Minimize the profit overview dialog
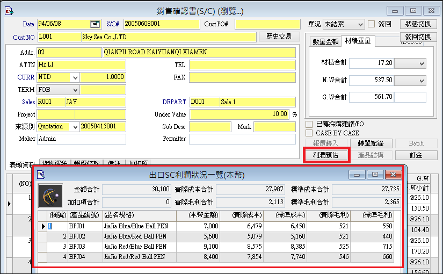This screenshot has width=443, height=274. 357,175
